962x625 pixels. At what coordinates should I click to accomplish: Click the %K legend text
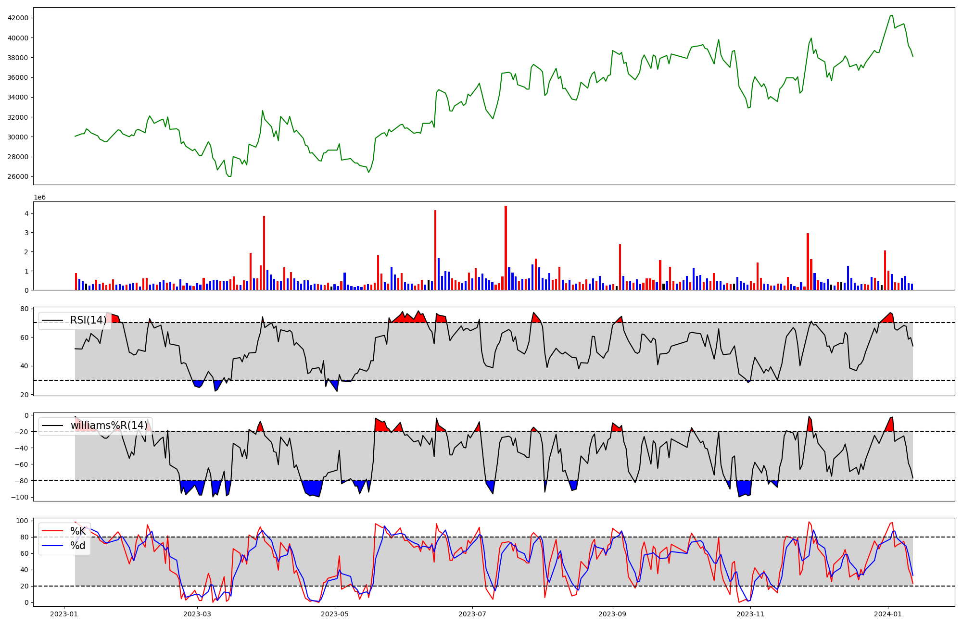(x=78, y=531)
